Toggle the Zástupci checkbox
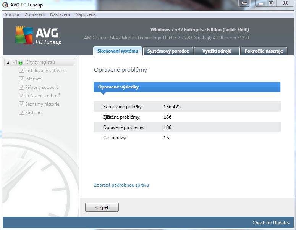This screenshot has height=230, width=296. pos(21,112)
